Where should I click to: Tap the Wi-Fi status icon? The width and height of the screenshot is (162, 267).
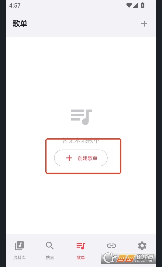[129, 5]
